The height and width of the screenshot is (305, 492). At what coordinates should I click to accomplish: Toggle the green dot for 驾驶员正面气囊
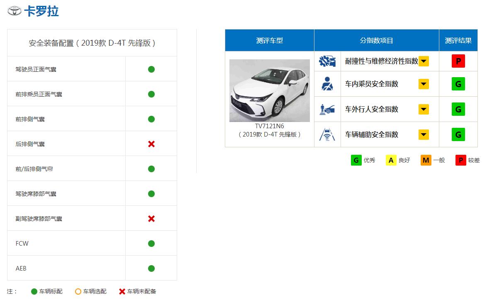(x=151, y=68)
